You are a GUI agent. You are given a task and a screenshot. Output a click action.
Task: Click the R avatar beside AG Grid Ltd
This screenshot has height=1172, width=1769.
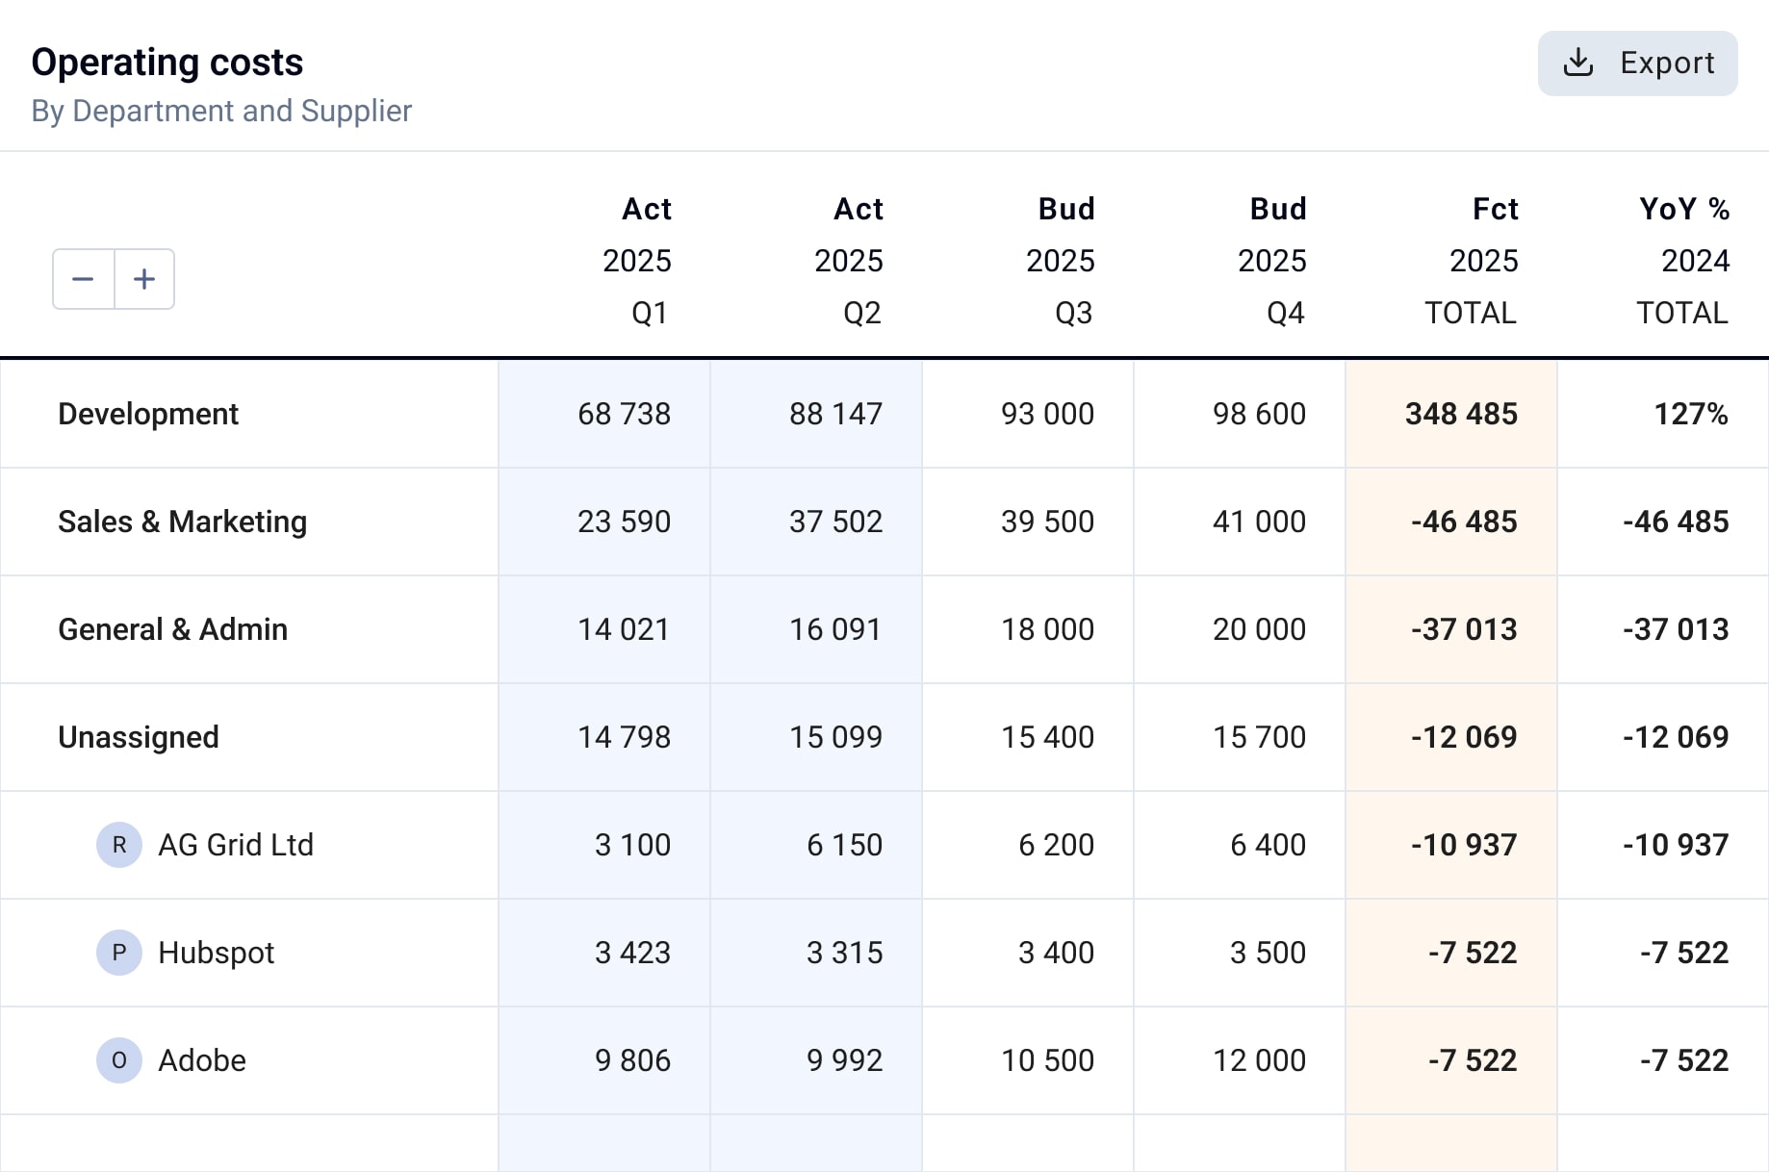pyautogui.click(x=119, y=845)
